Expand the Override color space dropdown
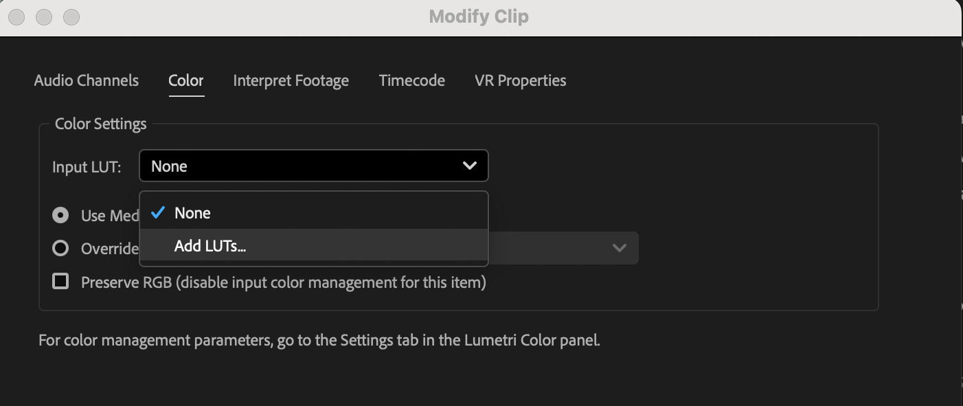 pos(619,248)
